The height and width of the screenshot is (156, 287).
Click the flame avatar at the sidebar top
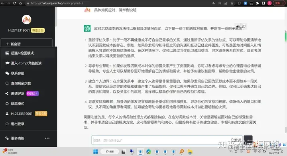coord(27,20)
